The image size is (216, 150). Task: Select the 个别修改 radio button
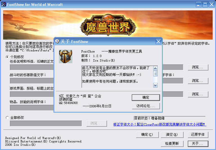coord(7,57)
